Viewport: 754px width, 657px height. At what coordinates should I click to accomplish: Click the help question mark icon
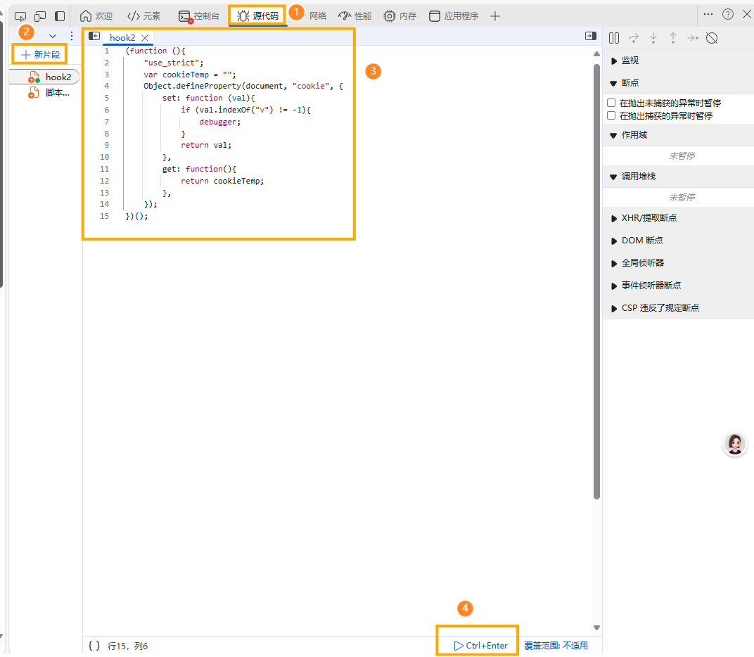pos(727,15)
